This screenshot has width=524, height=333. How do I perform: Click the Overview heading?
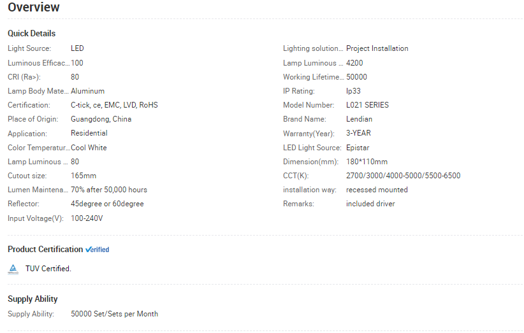click(34, 8)
